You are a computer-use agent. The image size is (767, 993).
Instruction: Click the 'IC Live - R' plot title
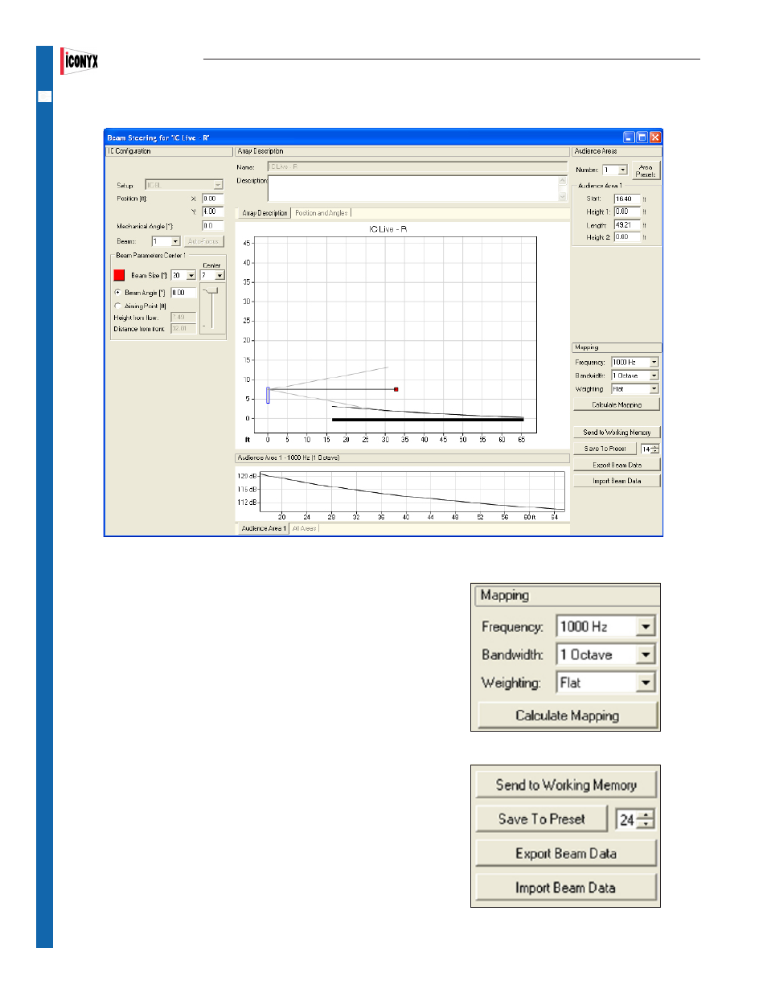click(388, 229)
